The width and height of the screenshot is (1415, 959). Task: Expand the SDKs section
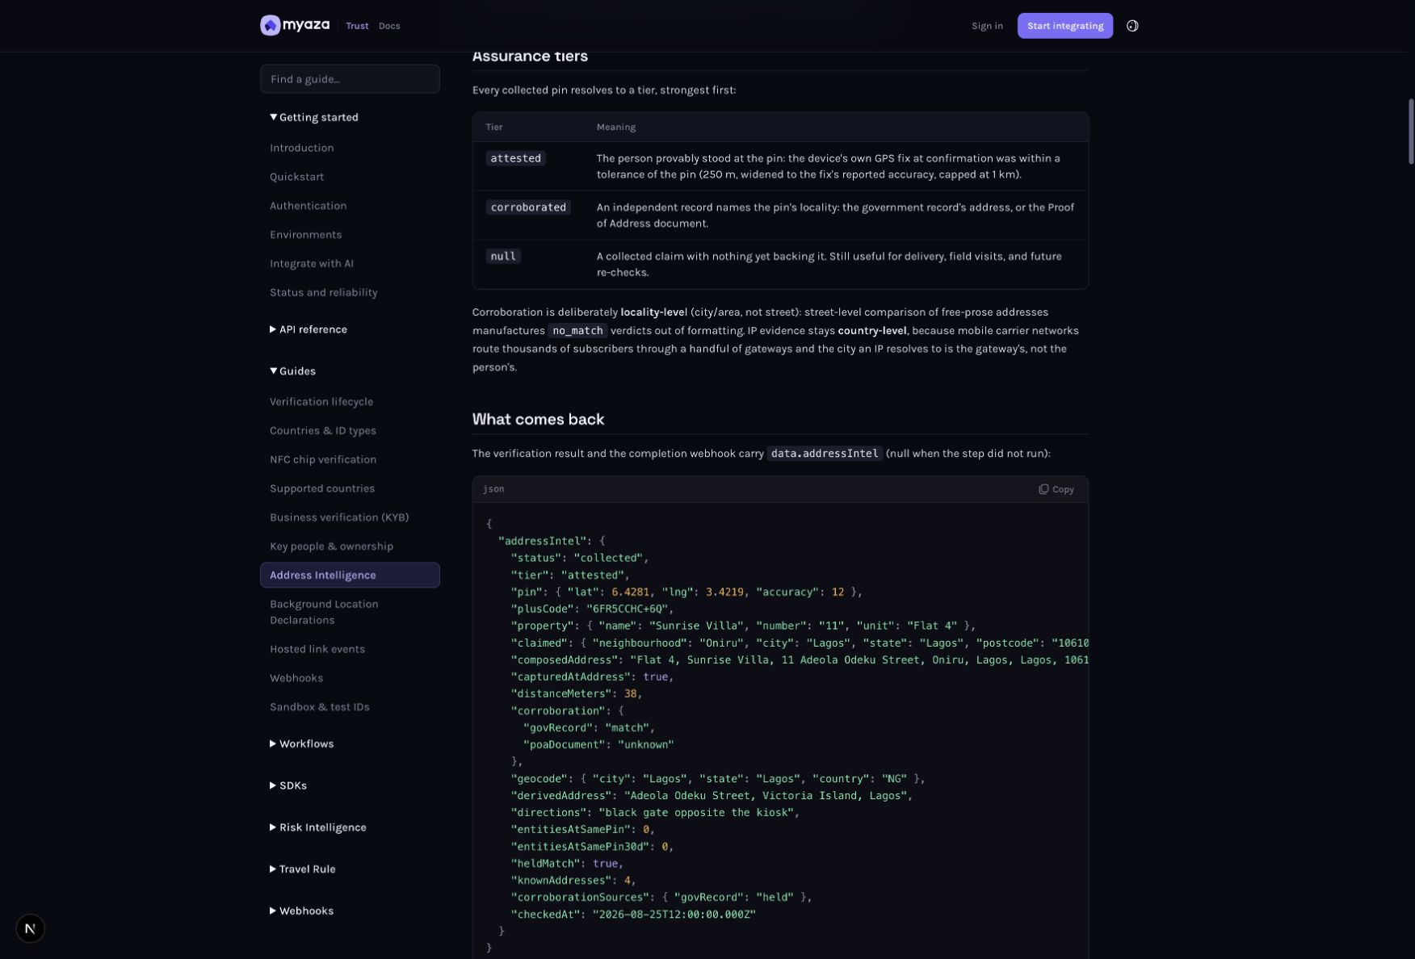[288, 785]
